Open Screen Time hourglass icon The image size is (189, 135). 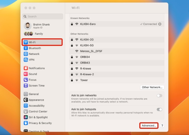point(26,86)
